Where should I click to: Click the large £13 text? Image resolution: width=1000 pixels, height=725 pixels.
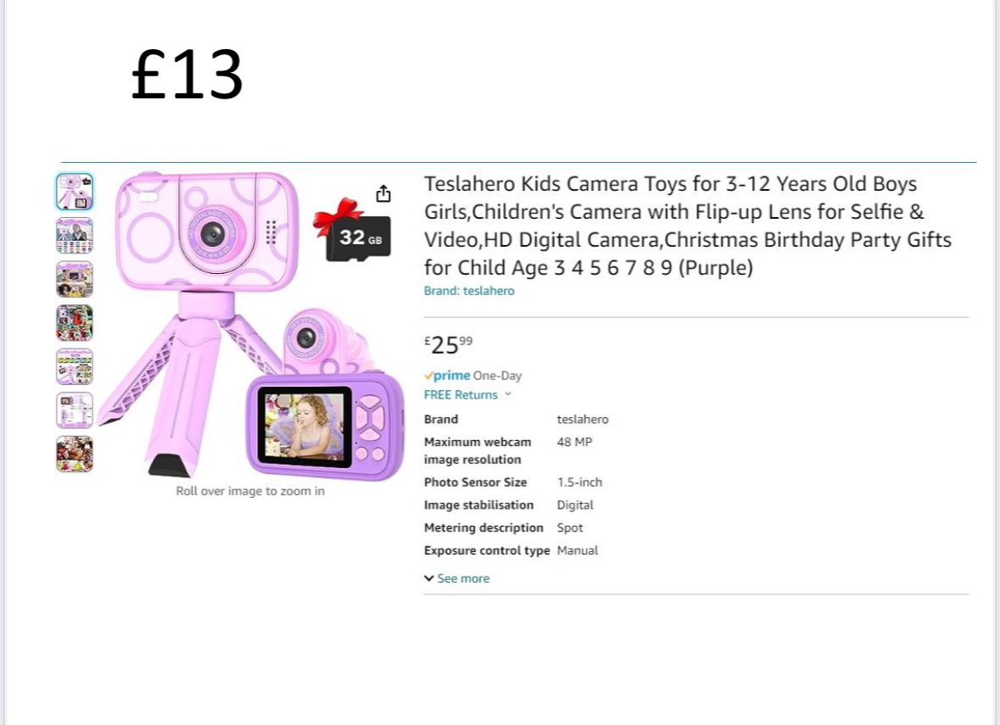point(187,75)
